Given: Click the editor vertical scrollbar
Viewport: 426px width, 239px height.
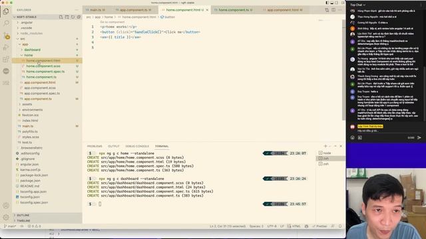Looking at the screenshot, I should pos(343,70).
